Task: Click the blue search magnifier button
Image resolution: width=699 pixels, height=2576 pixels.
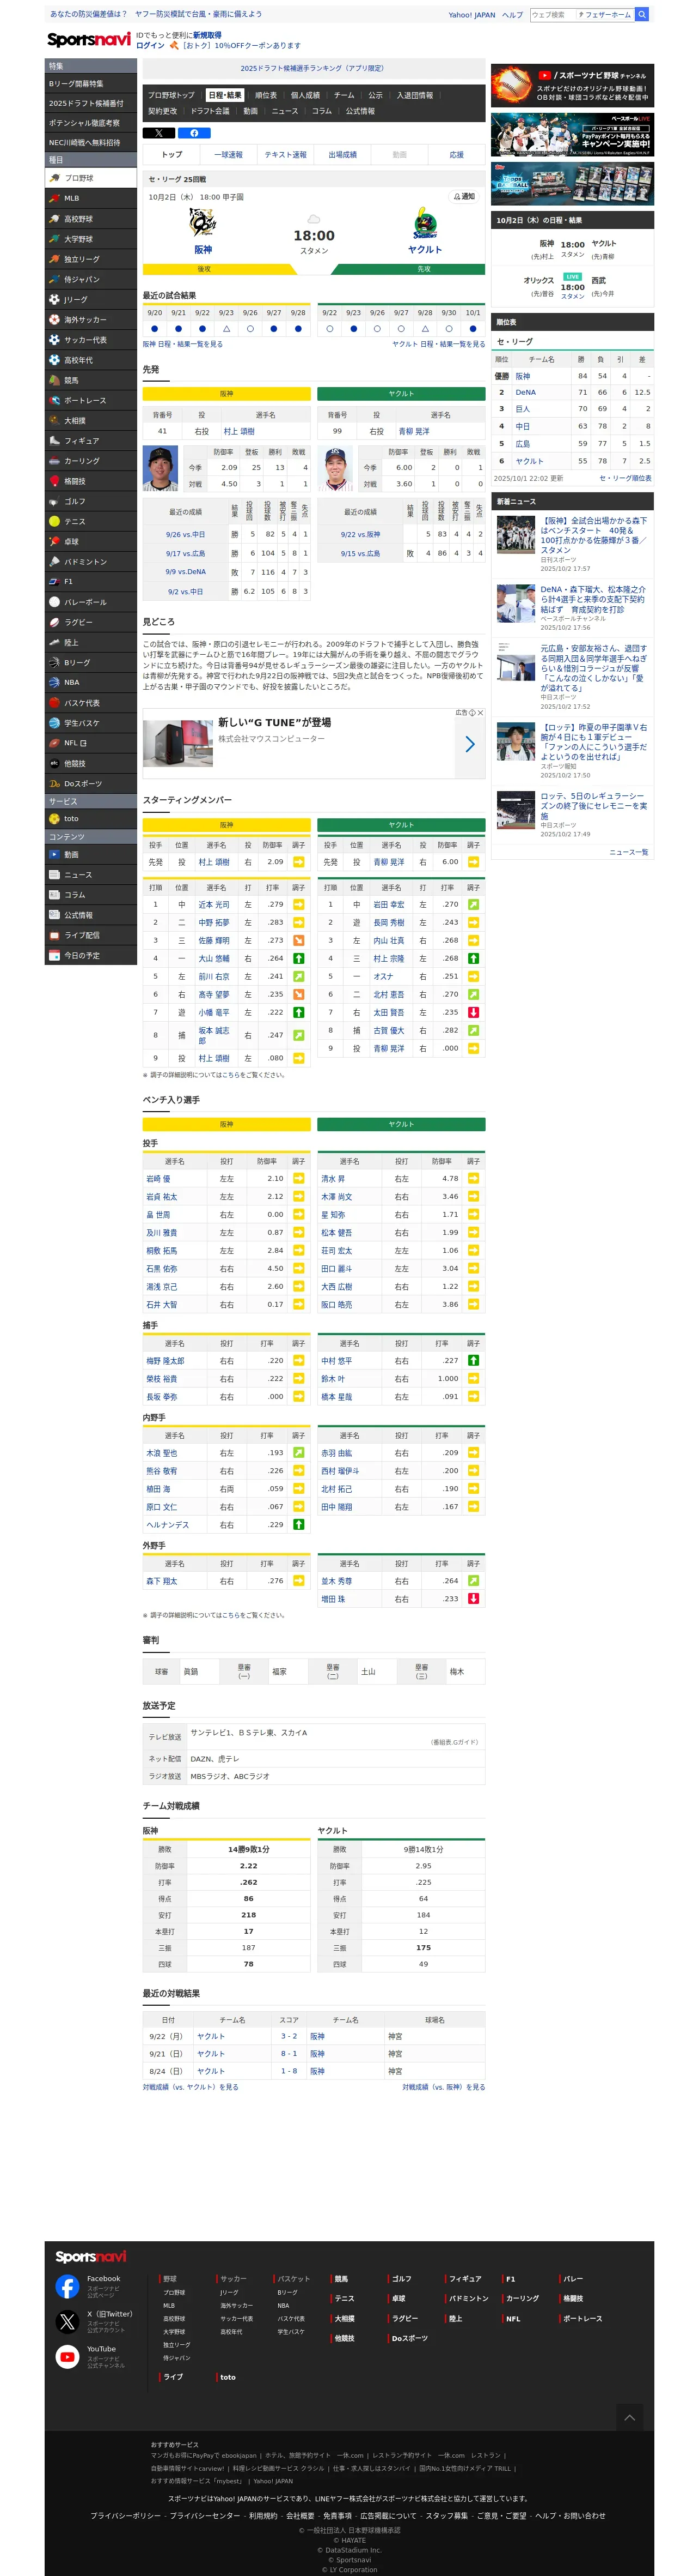Action: pyautogui.click(x=642, y=14)
